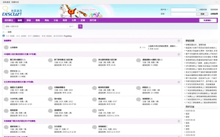The image size is (220, 137).
Task: Click the 公告發佈 forum bubble icon
Action: tap(6, 47)
